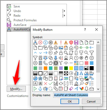Viewport: 107px width, 110px height.
Task: Select the red circle X error symbol
Action: pos(40,43)
